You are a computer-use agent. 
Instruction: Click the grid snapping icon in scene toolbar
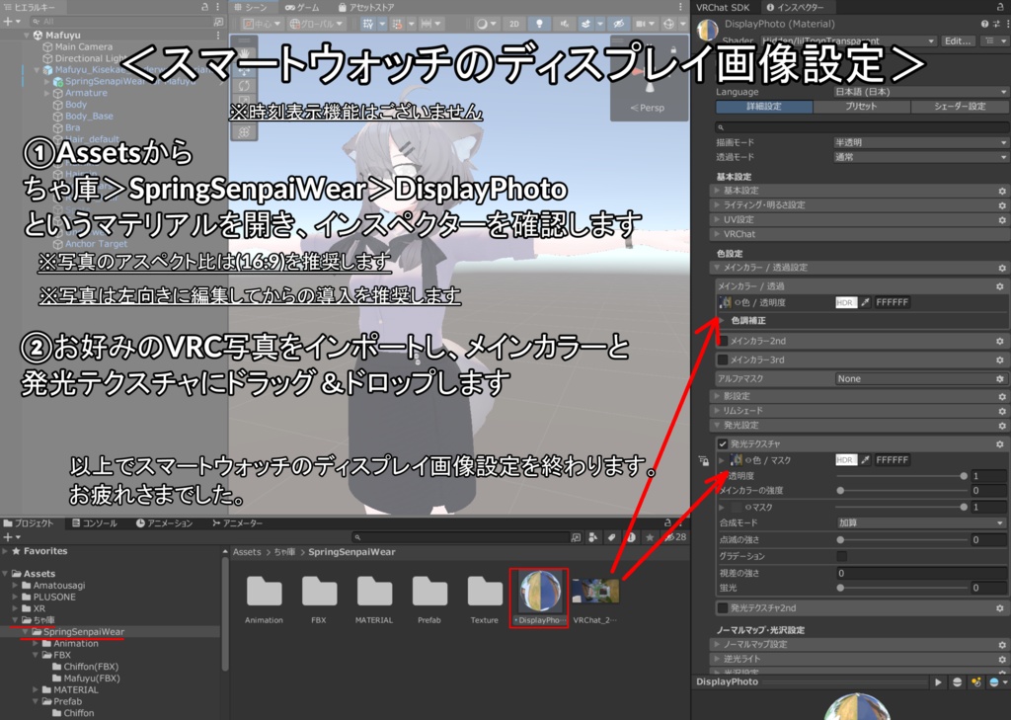pyautogui.click(x=367, y=24)
